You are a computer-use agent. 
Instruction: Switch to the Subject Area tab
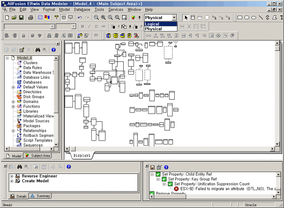[38, 156]
